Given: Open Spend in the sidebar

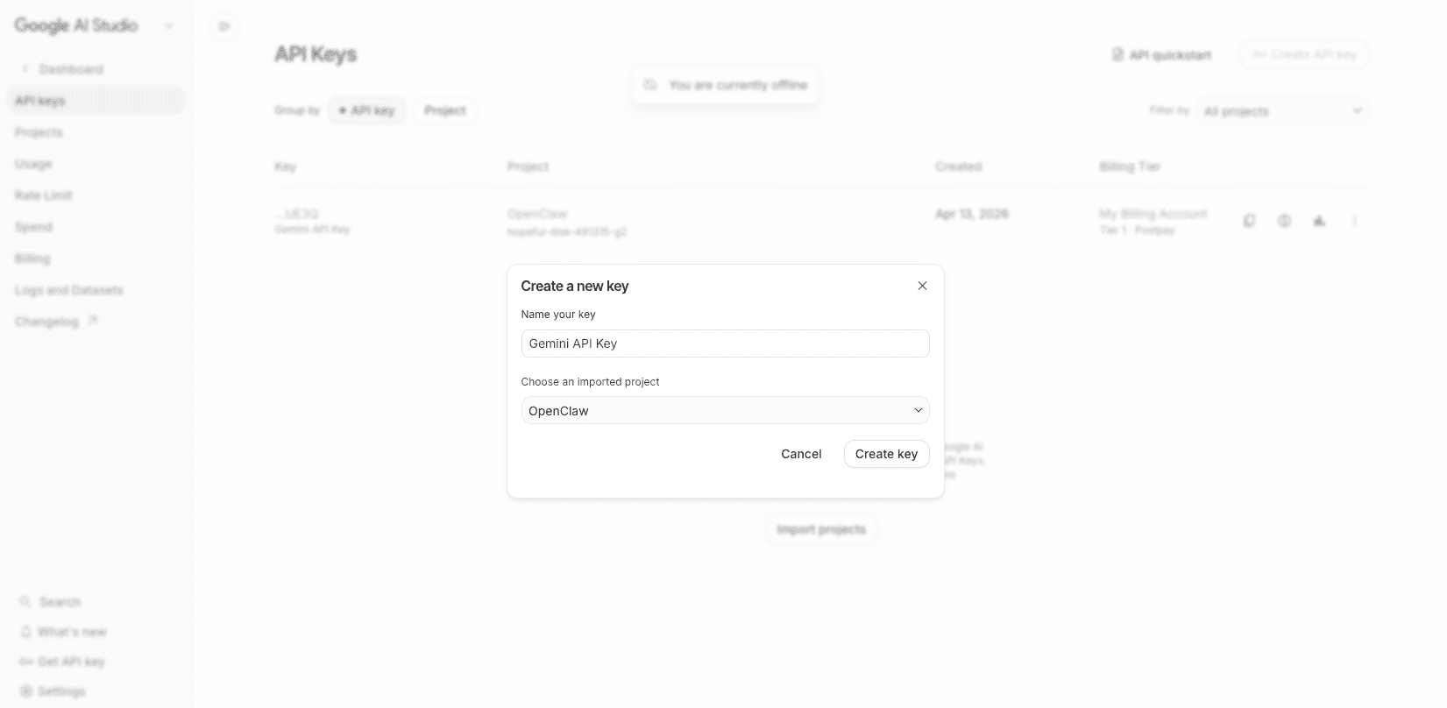Looking at the screenshot, I should (x=33, y=227).
